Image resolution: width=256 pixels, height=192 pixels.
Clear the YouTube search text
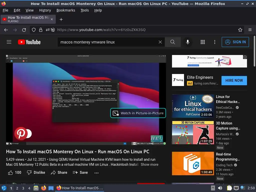160,42
